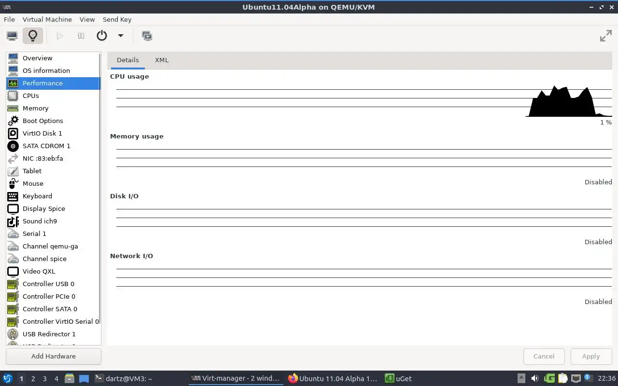Select OS information in hardware list
This screenshot has height=386, width=618.
tap(53, 70)
